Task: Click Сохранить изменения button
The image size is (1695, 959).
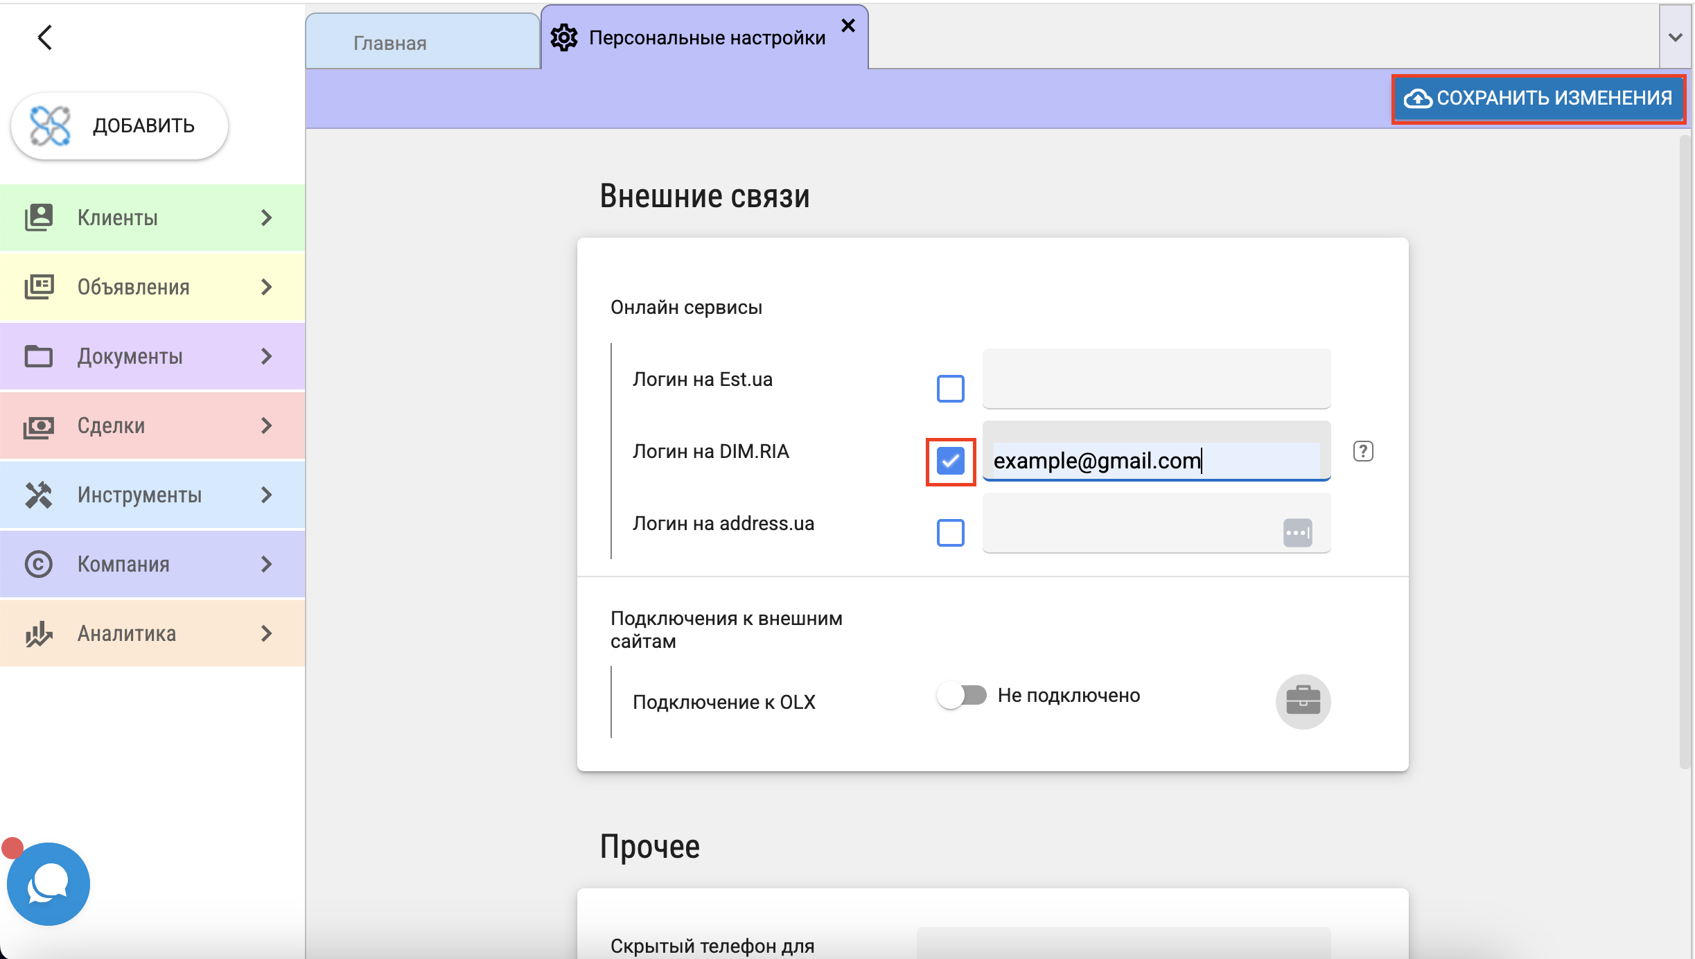Action: (x=1538, y=98)
